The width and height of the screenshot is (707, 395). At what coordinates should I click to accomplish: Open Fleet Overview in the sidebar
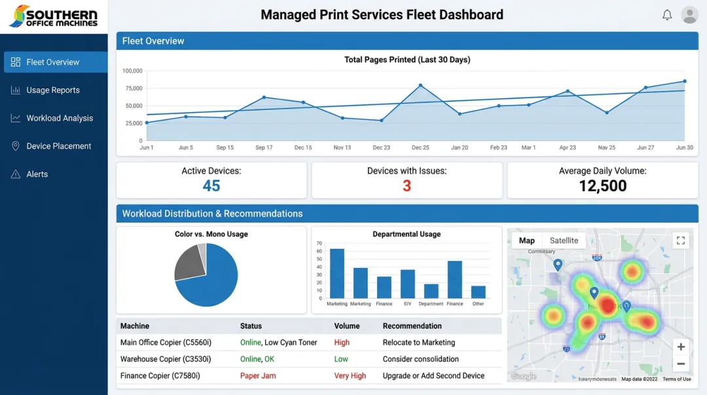click(x=56, y=62)
